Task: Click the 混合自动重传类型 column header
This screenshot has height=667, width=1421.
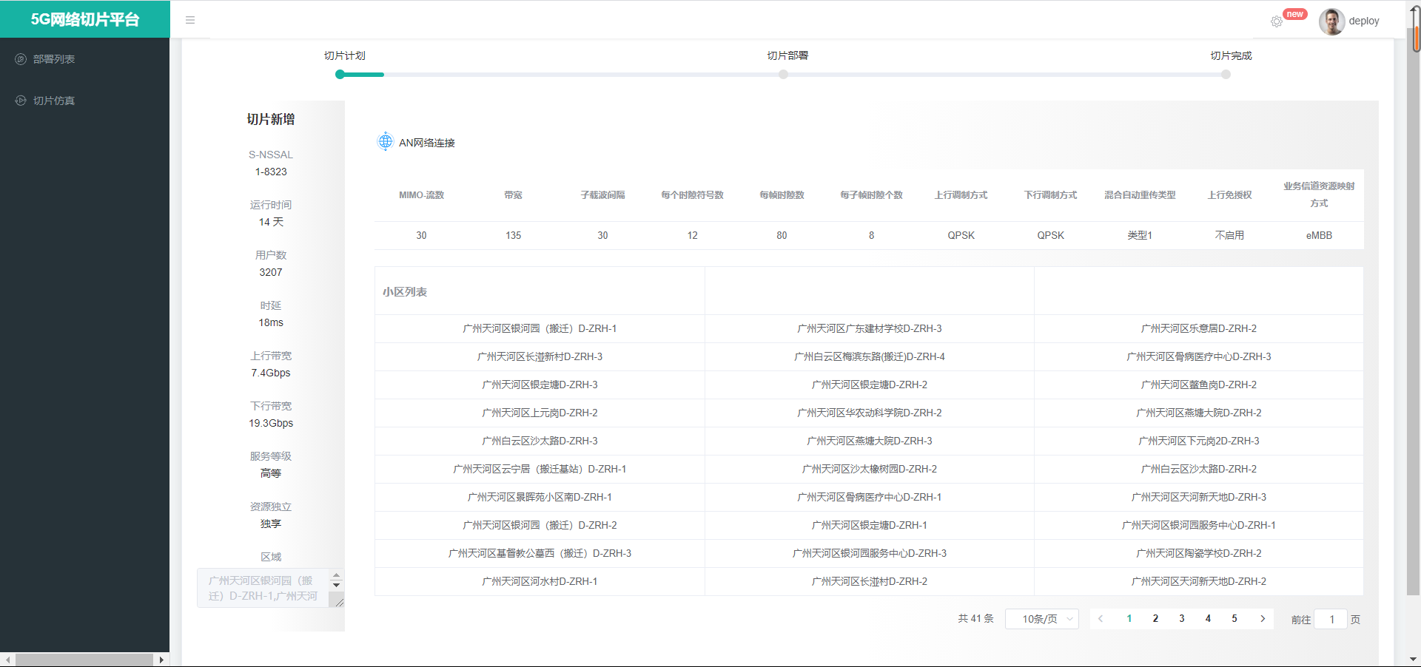Action: pyautogui.click(x=1140, y=195)
